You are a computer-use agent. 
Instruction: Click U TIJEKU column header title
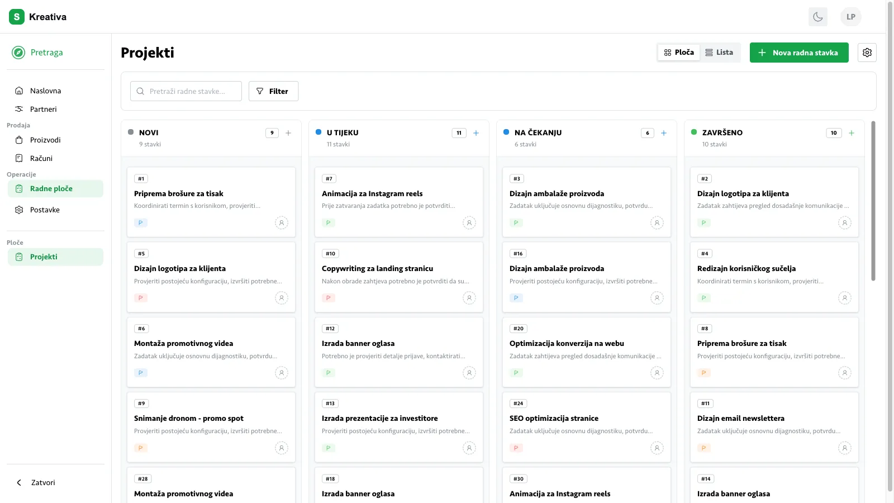coord(343,133)
